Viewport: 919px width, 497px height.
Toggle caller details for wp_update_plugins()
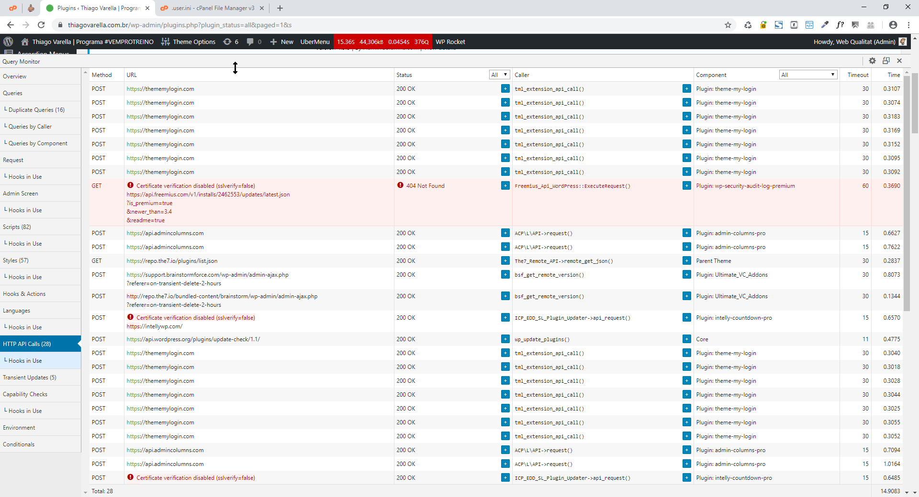tap(686, 339)
